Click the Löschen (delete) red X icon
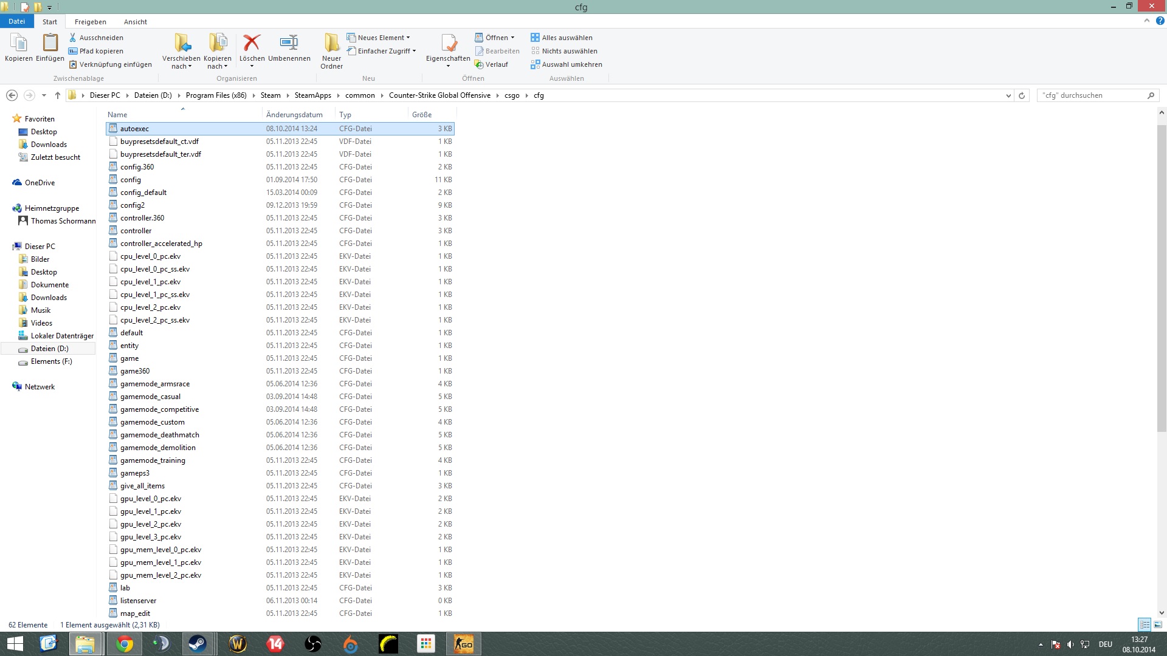 tap(252, 43)
